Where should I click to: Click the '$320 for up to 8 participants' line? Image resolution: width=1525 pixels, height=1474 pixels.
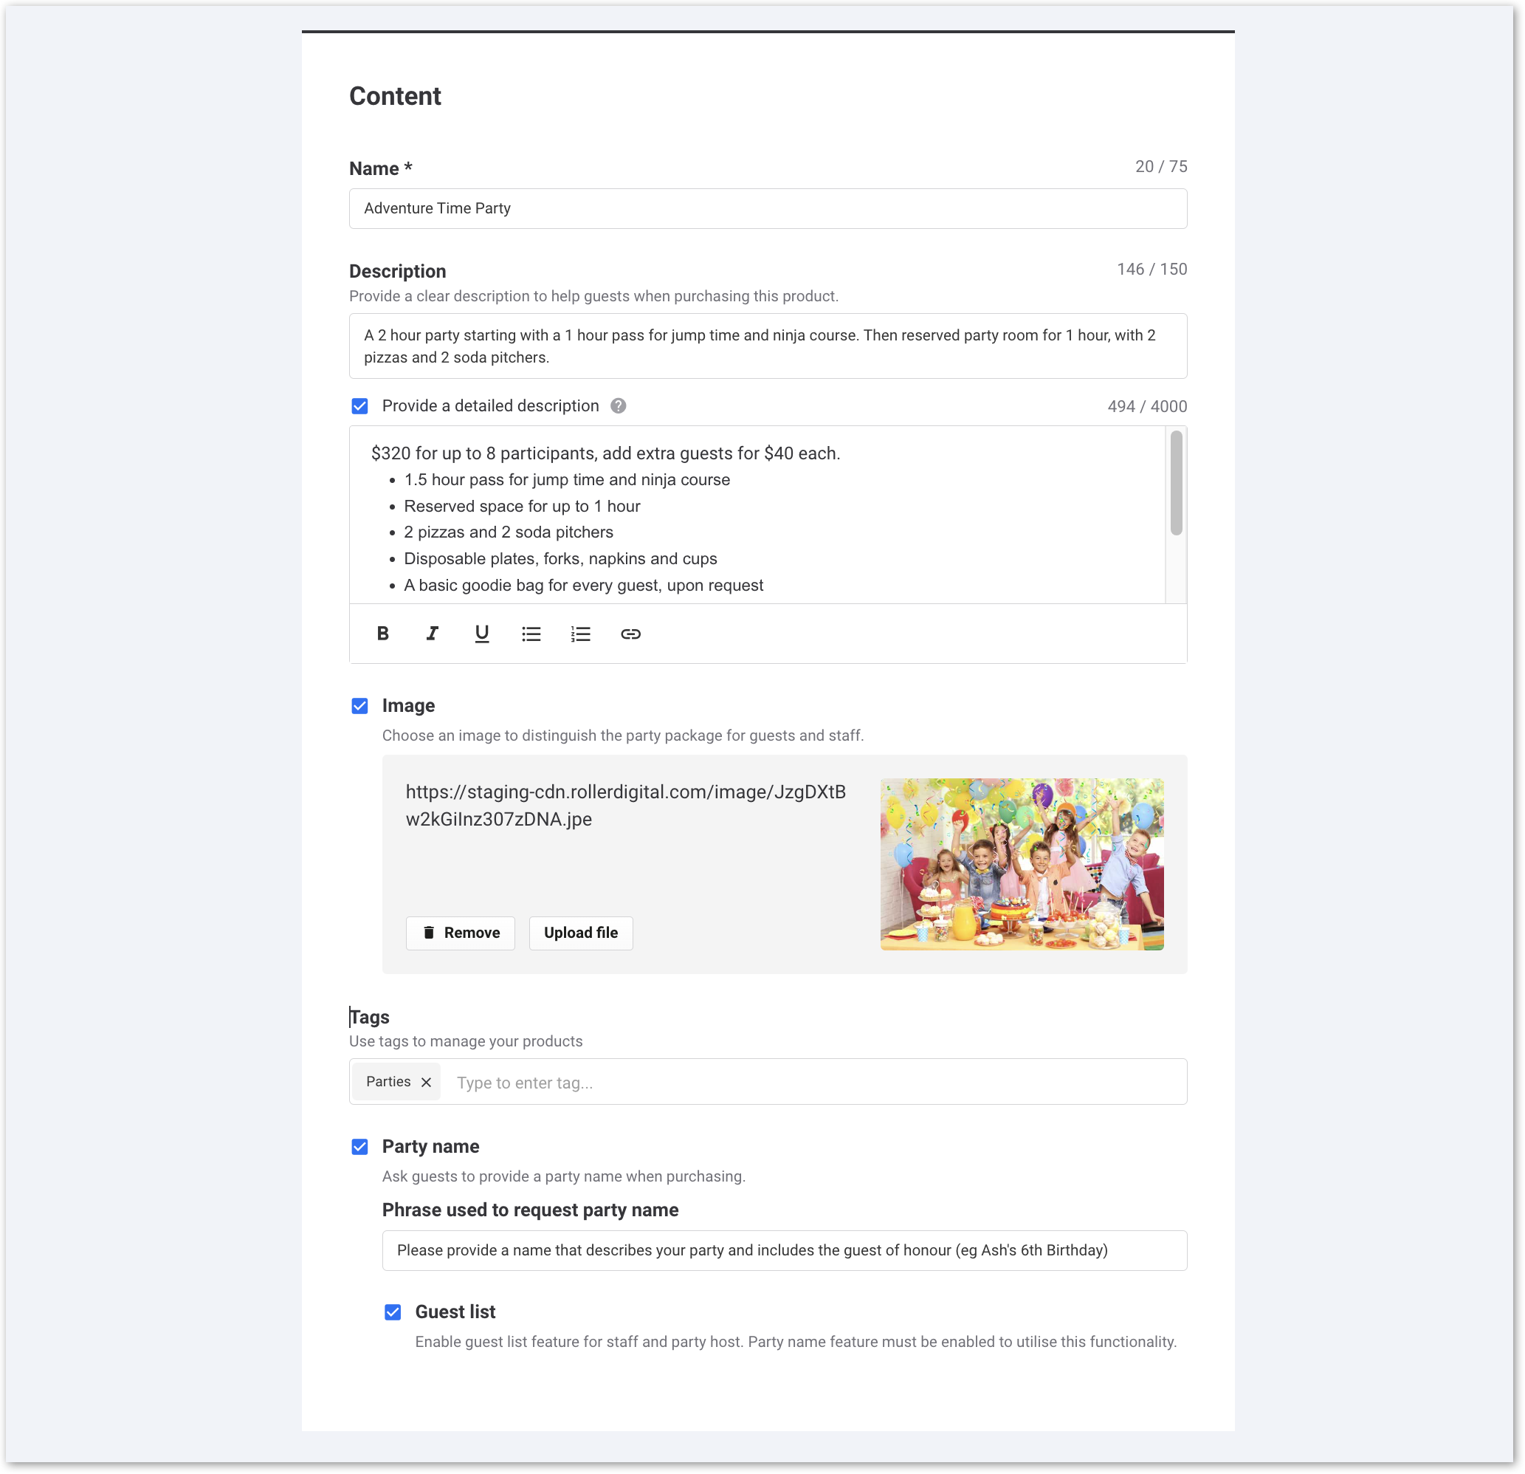tap(605, 453)
